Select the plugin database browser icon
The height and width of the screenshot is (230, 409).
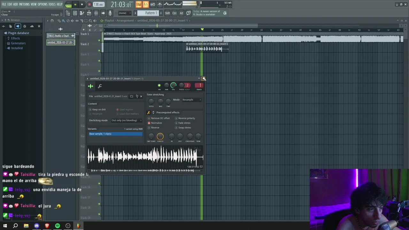tap(18, 26)
